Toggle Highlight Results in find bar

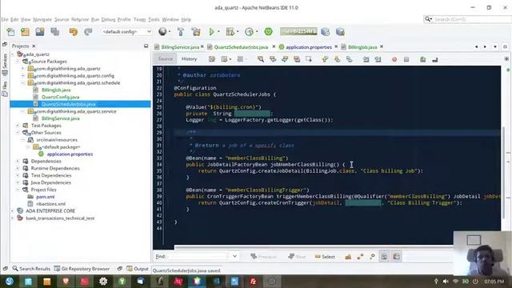point(384,257)
